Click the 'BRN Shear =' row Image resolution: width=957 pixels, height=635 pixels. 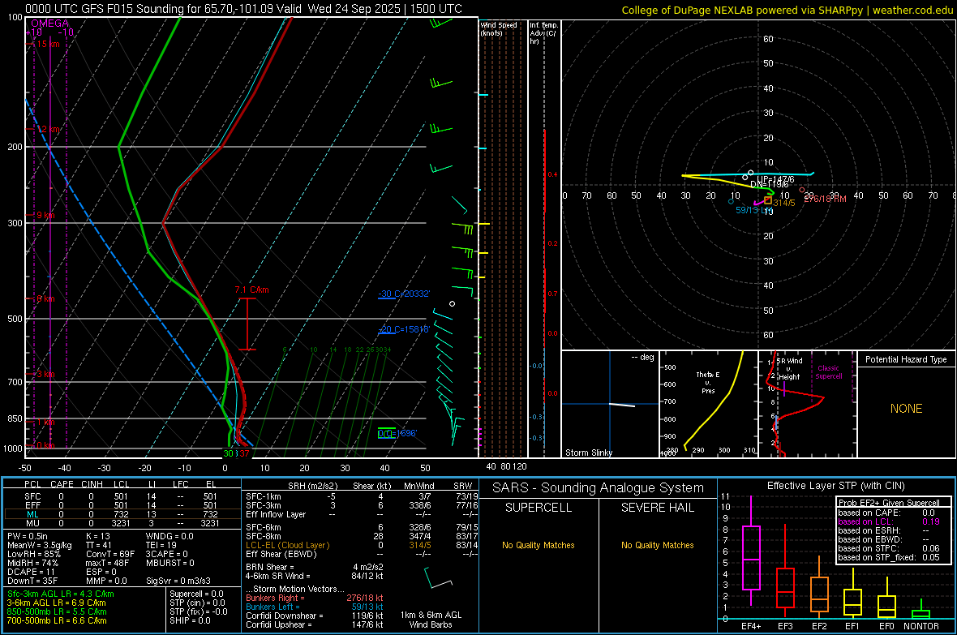315,567
